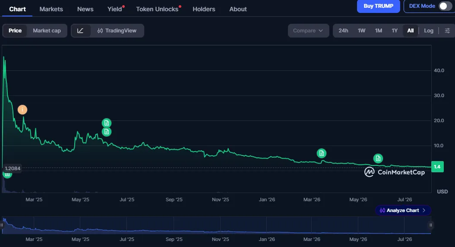Click the USD currency label
Viewport: 455px width, 247px height.
tap(442, 192)
